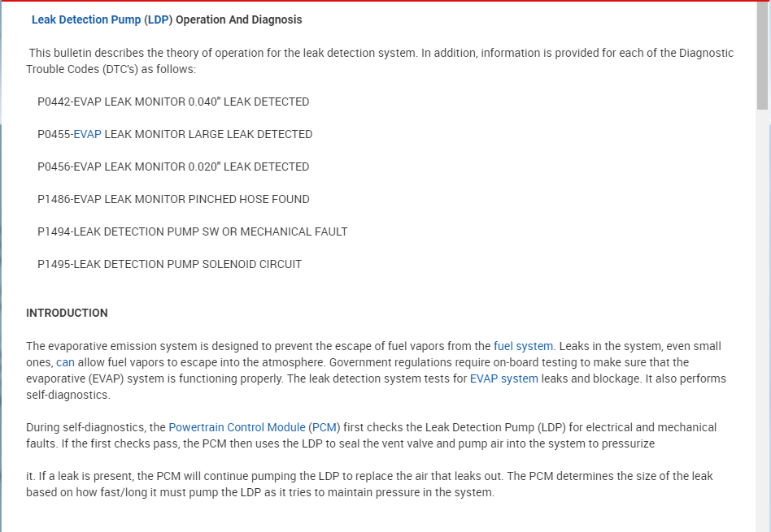Click the P1494 mechanical fault line
771x532 pixels.
pyautogui.click(x=192, y=231)
